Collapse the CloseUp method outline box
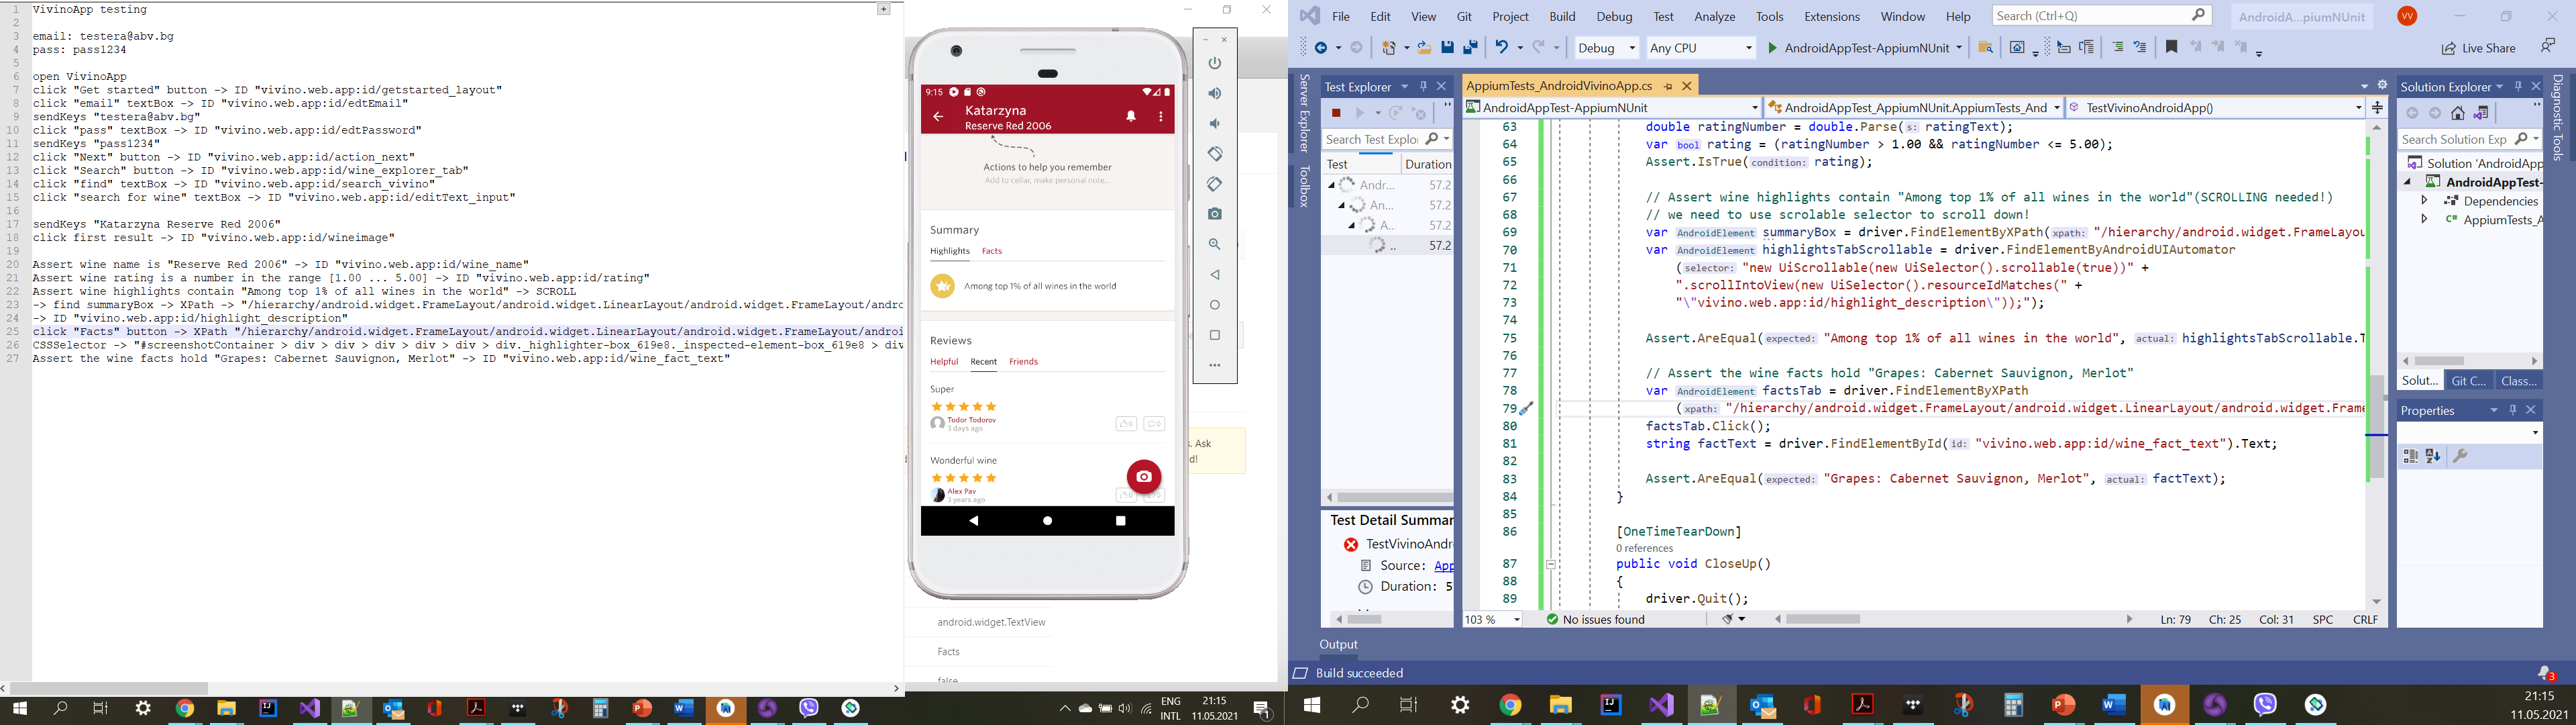 tap(1551, 565)
